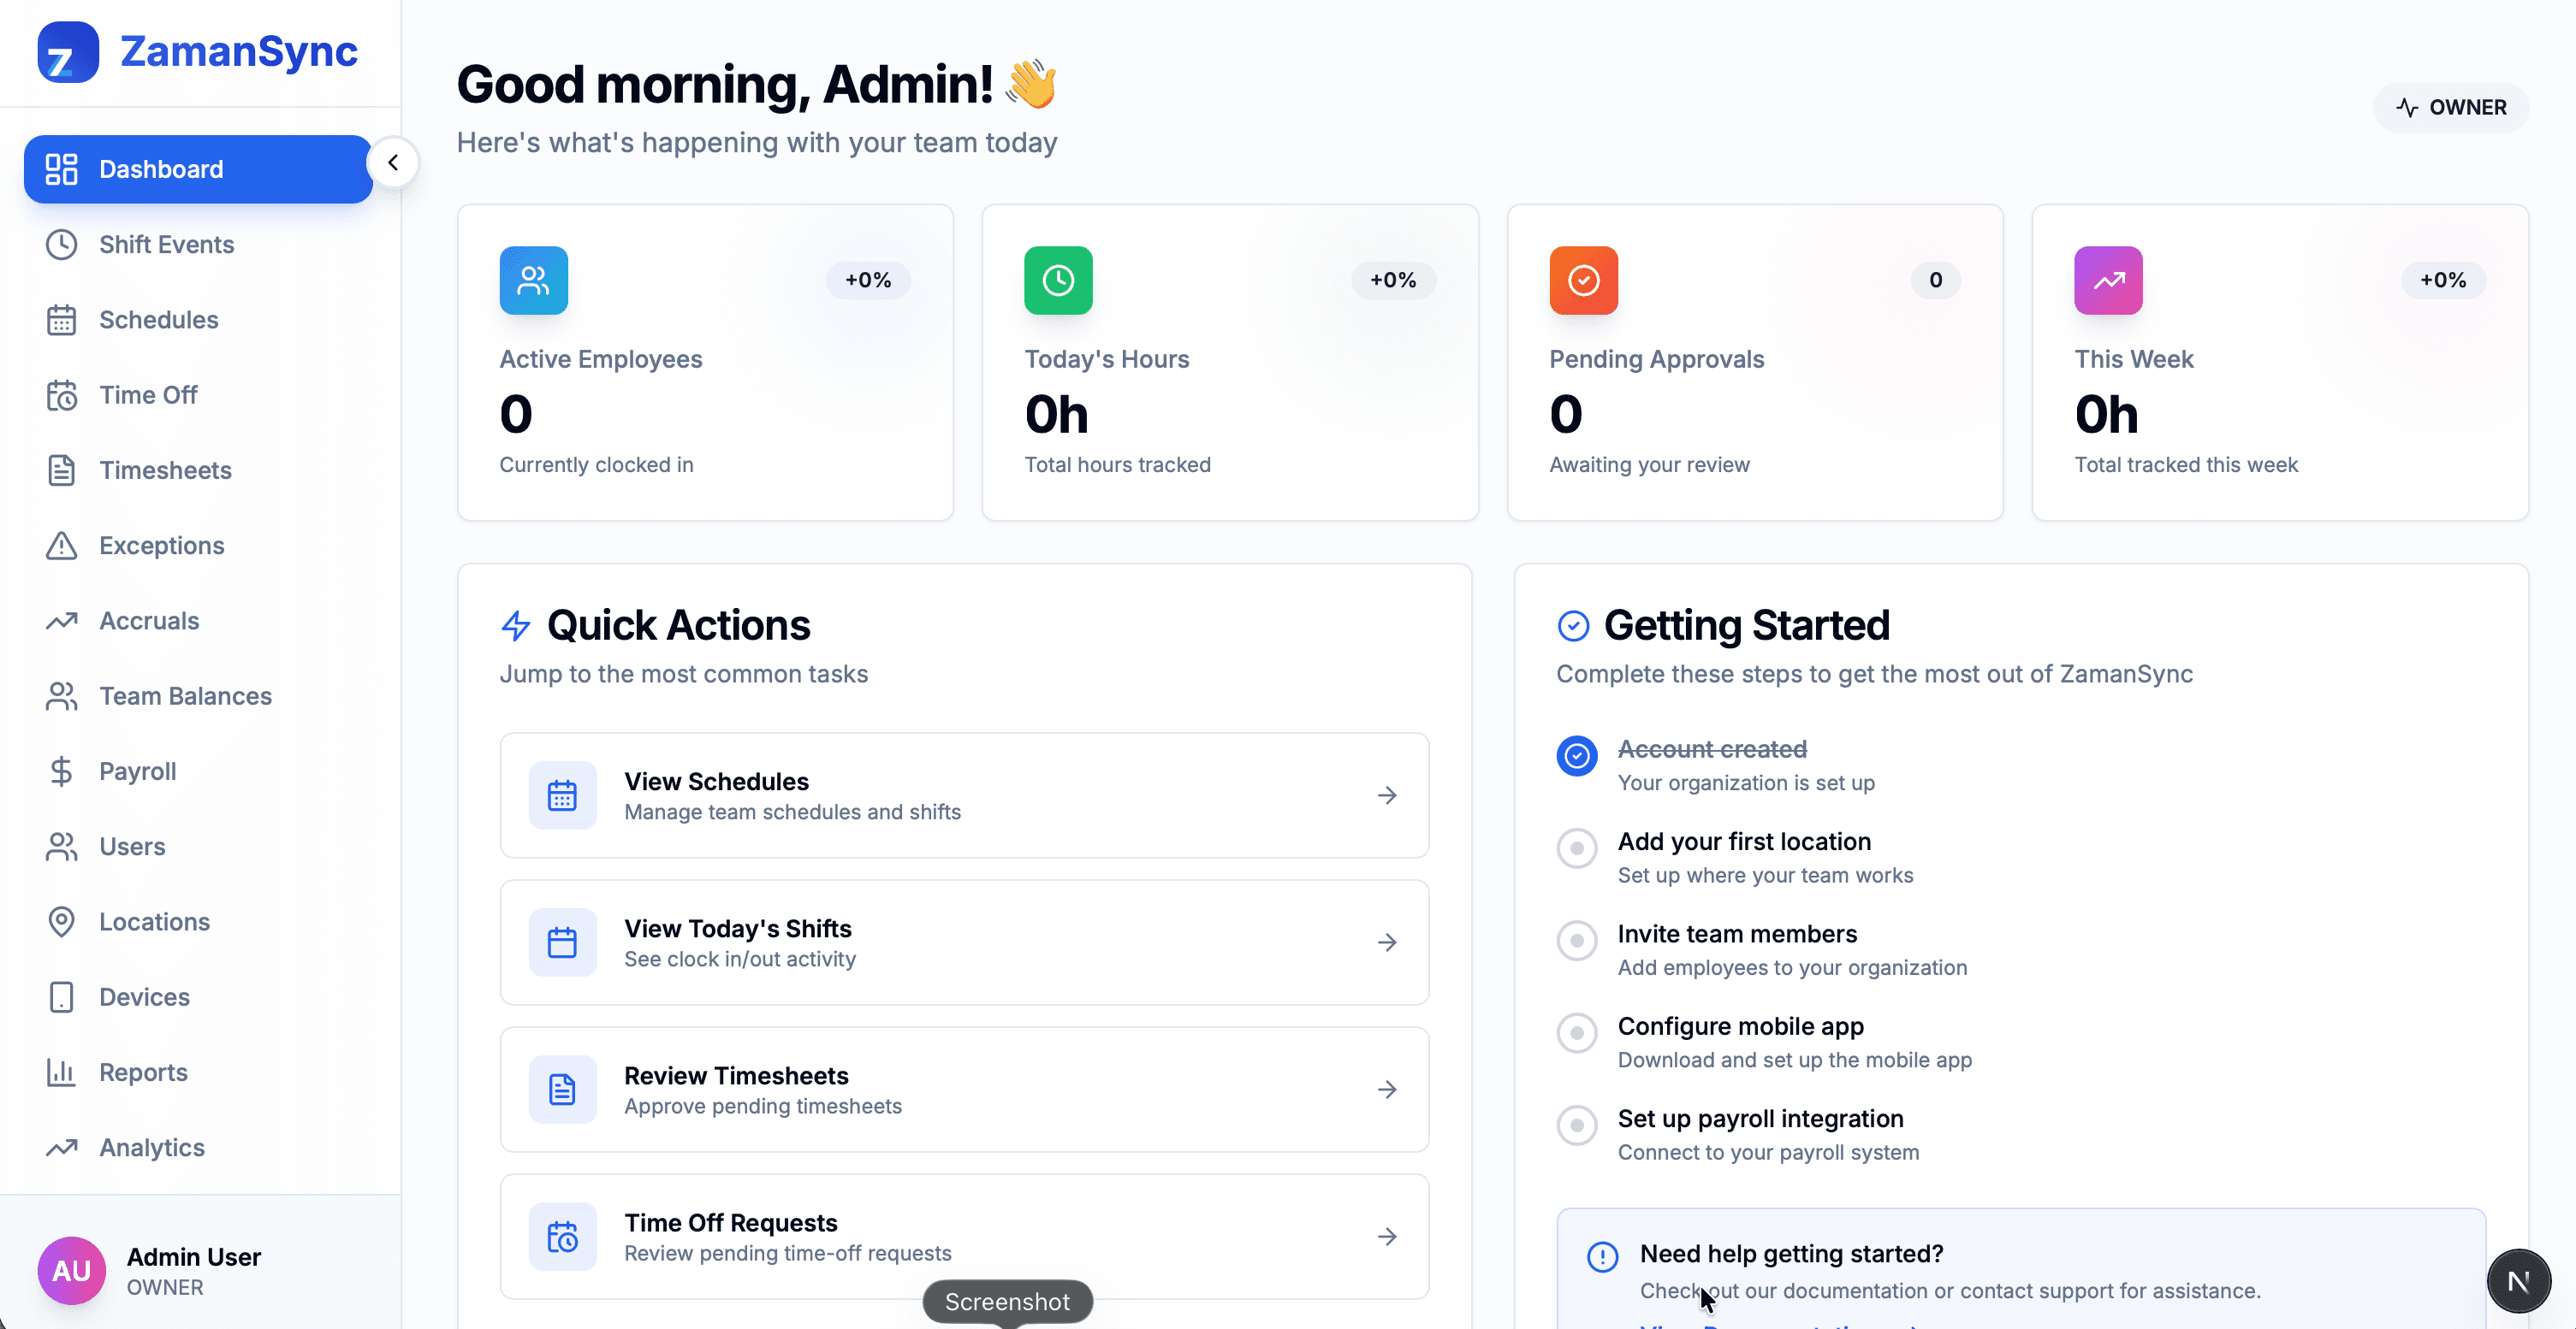Image resolution: width=2576 pixels, height=1329 pixels.
Task: Click the OWNER badge button
Action: tap(2451, 107)
